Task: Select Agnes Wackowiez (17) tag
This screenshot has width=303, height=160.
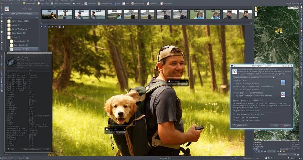Action: [x=21, y=29]
